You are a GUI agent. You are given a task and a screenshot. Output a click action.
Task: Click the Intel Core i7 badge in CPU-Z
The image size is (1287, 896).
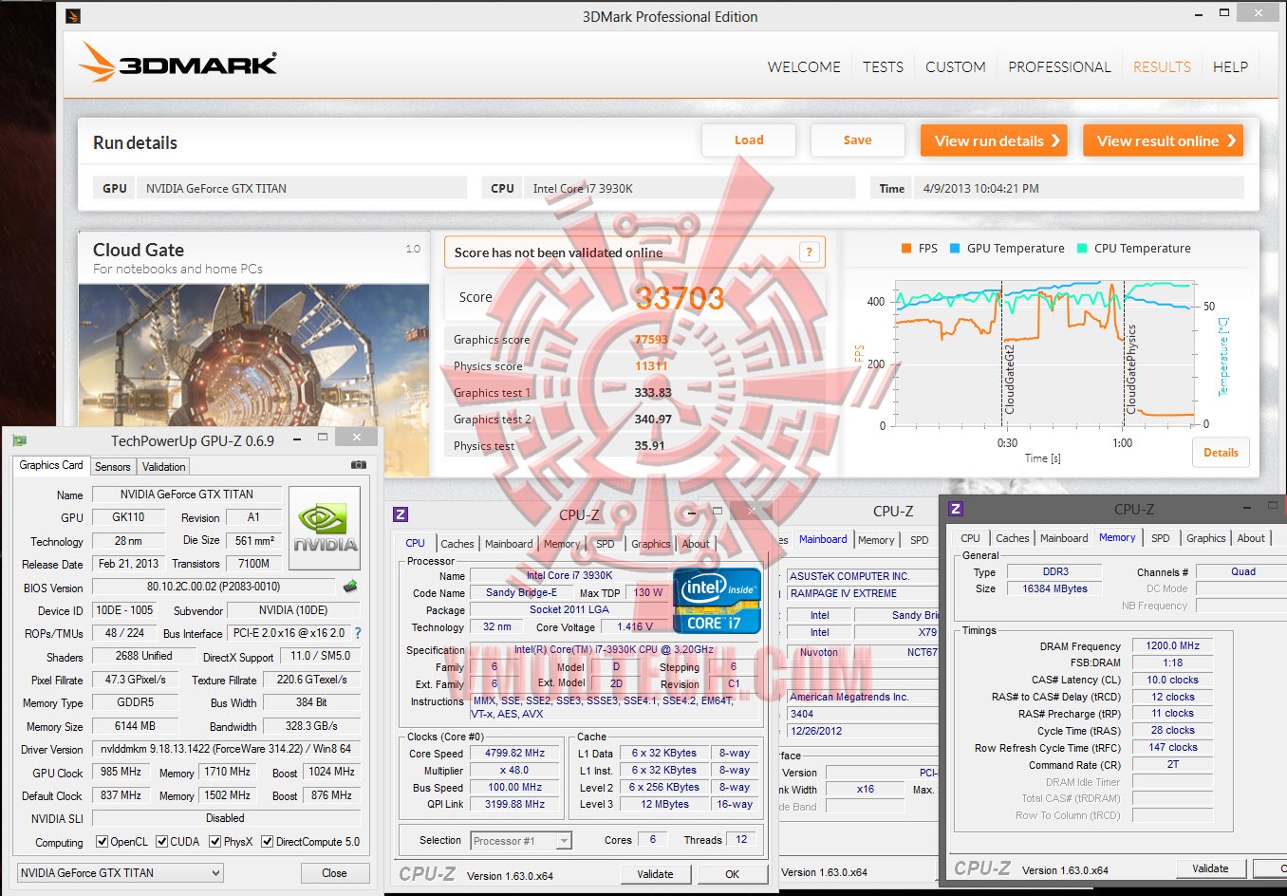[x=717, y=600]
